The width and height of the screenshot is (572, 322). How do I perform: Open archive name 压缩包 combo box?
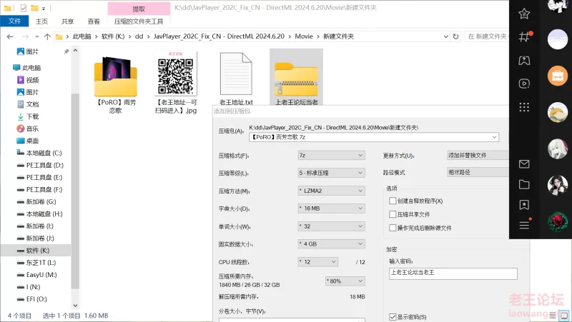tap(374, 137)
